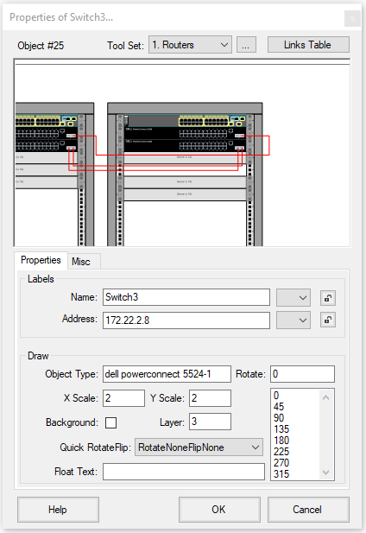Click the Address input field

(186, 320)
